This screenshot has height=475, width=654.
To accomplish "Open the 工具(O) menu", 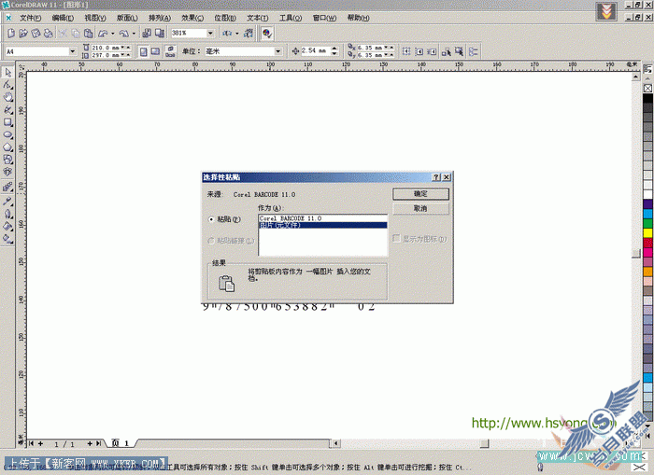I will tap(291, 18).
